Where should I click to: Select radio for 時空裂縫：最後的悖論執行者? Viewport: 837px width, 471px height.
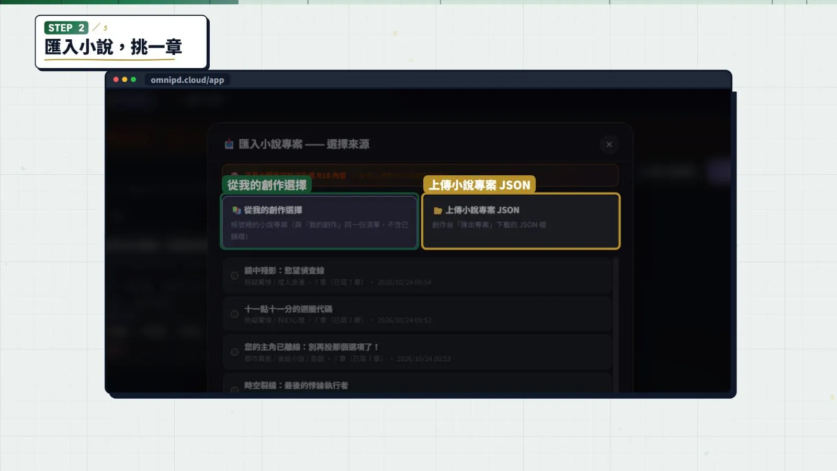coord(234,389)
